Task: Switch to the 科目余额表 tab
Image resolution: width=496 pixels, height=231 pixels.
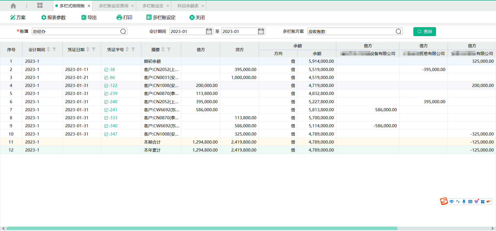Action: pos(188,6)
